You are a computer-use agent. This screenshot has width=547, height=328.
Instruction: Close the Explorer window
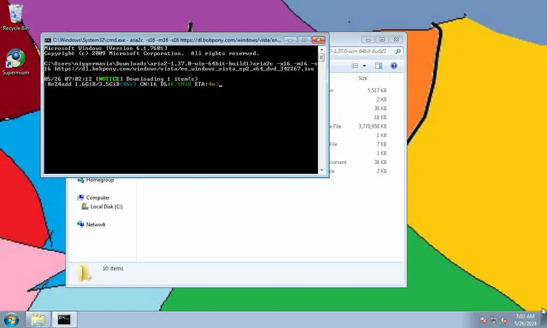click(396, 40)
